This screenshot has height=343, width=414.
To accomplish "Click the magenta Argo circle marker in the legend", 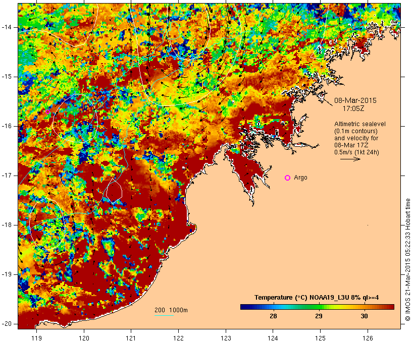I will click(288, 178).
